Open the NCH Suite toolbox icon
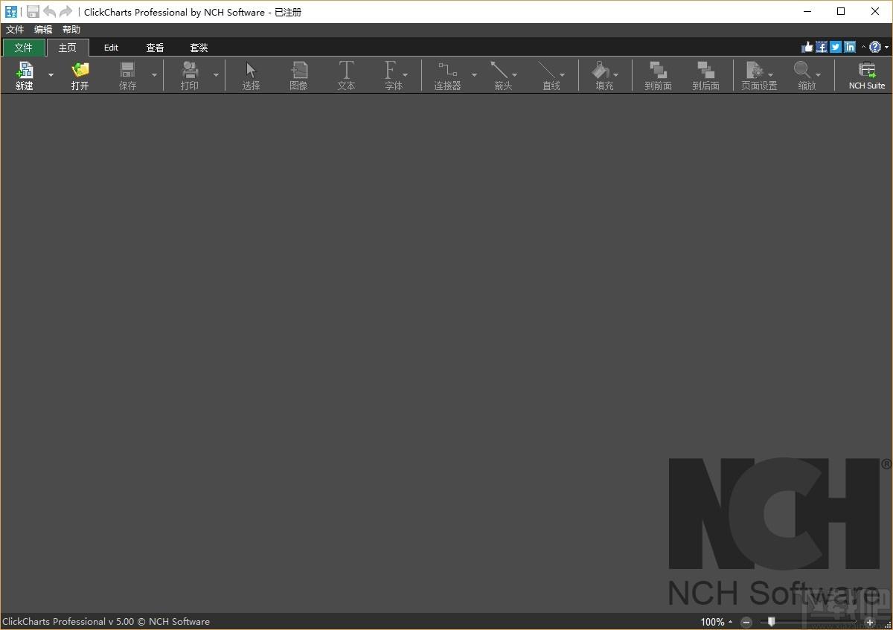 [x=867, y=70]
